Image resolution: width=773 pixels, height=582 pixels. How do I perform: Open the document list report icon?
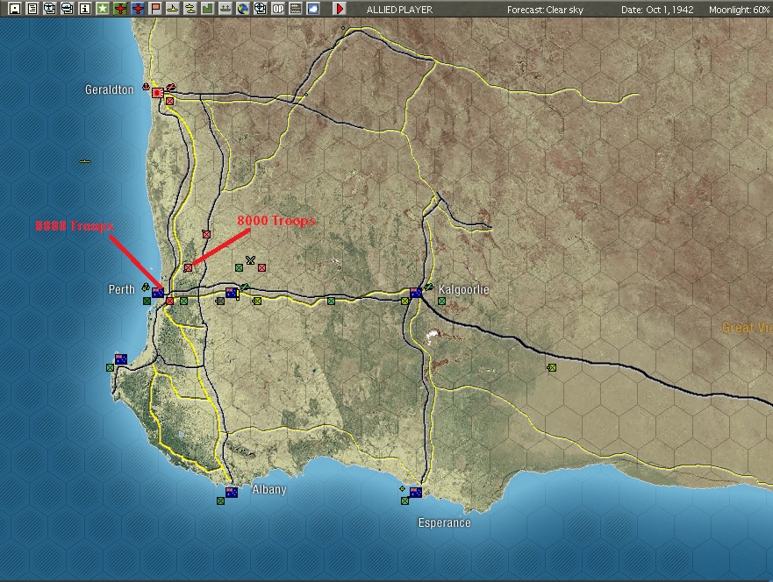(x=32, y=9)
